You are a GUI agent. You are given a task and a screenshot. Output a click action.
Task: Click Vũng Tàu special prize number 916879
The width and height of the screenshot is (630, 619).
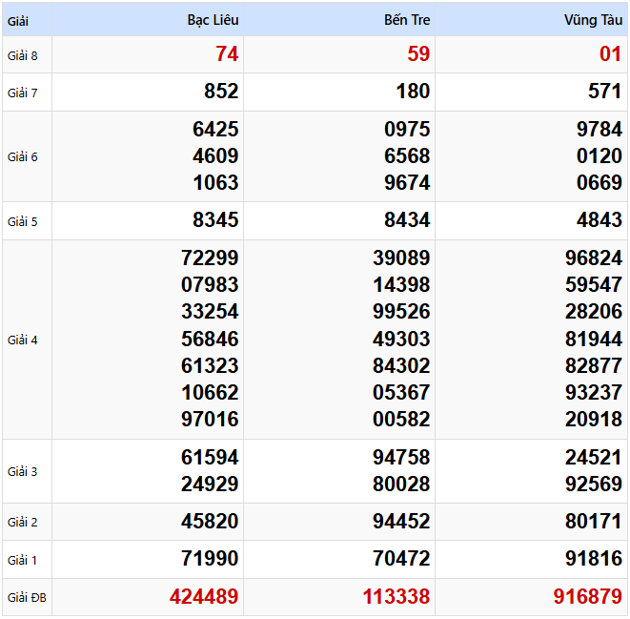tap(587, 597)
